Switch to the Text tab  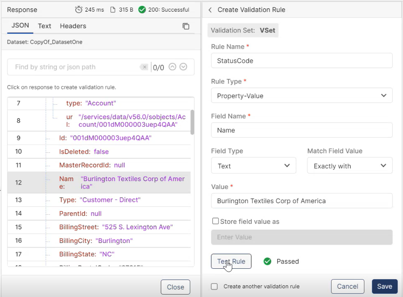tap(44, 26)
